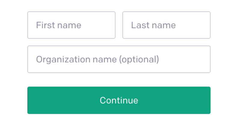Screen dimensions: 227x133
Task: Place cursor in Last name placeholder
Action: point(153,25)
